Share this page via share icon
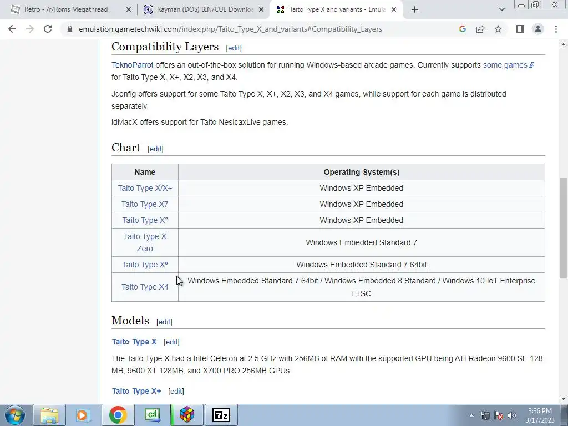Image resolution: width=568 pixels, height=426 pixels. coord(480,29)
